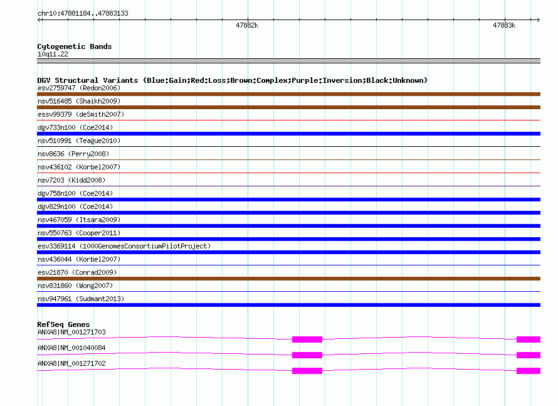Select the brown bar under esv21870 (Conrad2009)
The width and height of the screenshot is (558, 406).
(288, 279)
